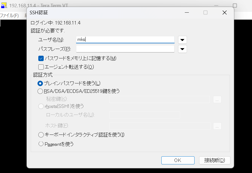252x173 pixels.
Task: Enable エージェント転送する checkbox
Action: click(x=41, y=67)
